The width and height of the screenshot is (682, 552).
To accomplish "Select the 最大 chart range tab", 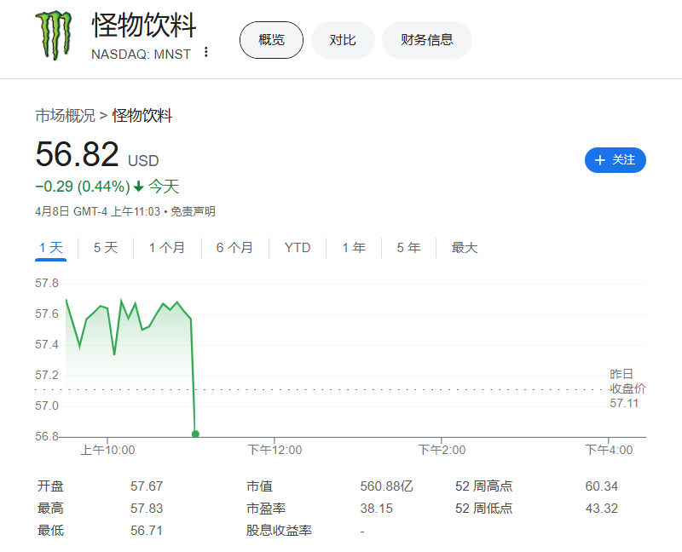I will click(x=465, y=248).
